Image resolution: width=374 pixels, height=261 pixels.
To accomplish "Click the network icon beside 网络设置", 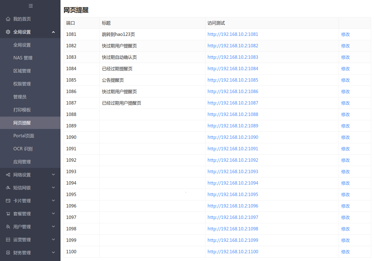I will point(8,175).
